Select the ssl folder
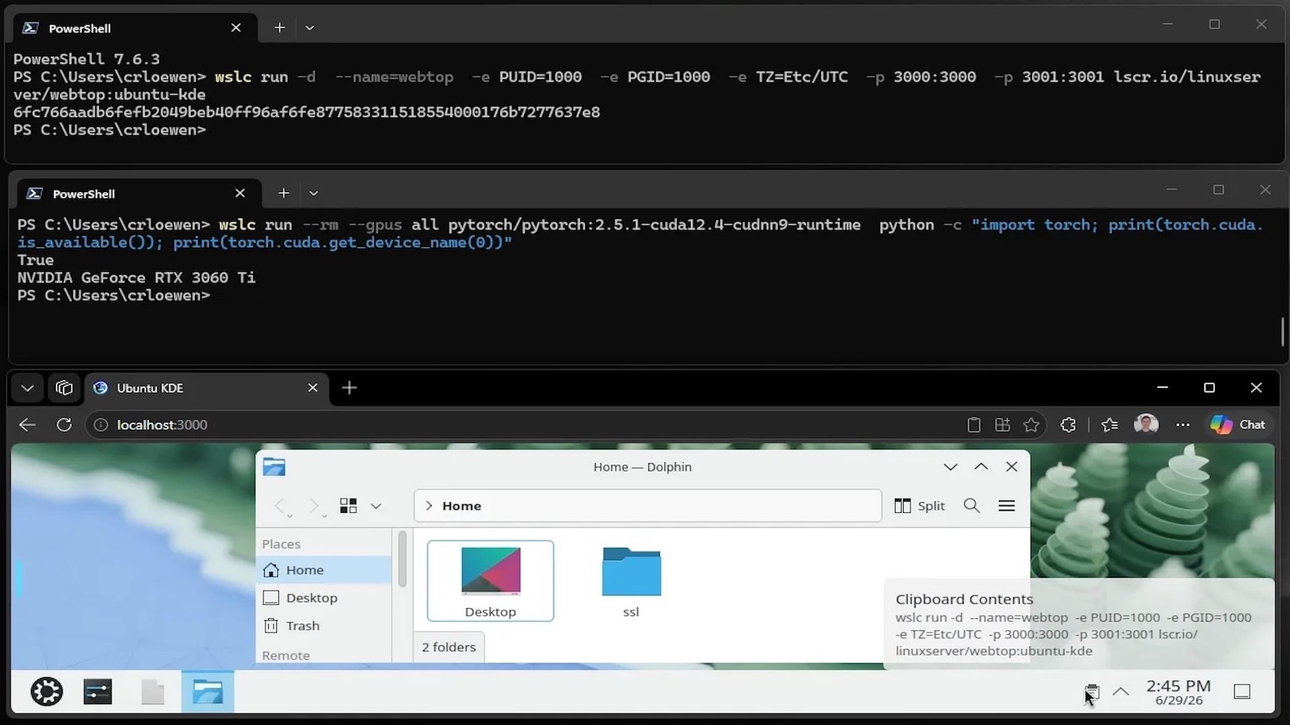The width and height of the screenshot is (1290, 725). 631,582
